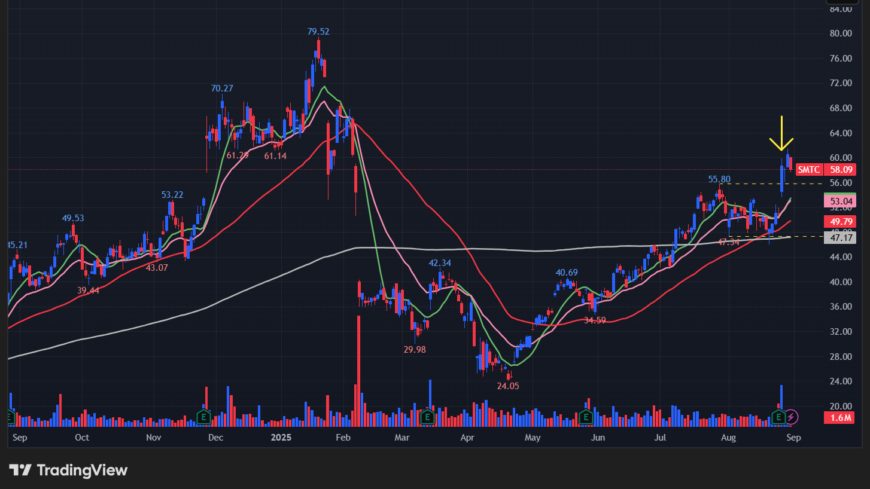Viewport: 870px width, 489px height.
Task: Click the 60.00 price axis value
Action: click(x=839, y=158)
